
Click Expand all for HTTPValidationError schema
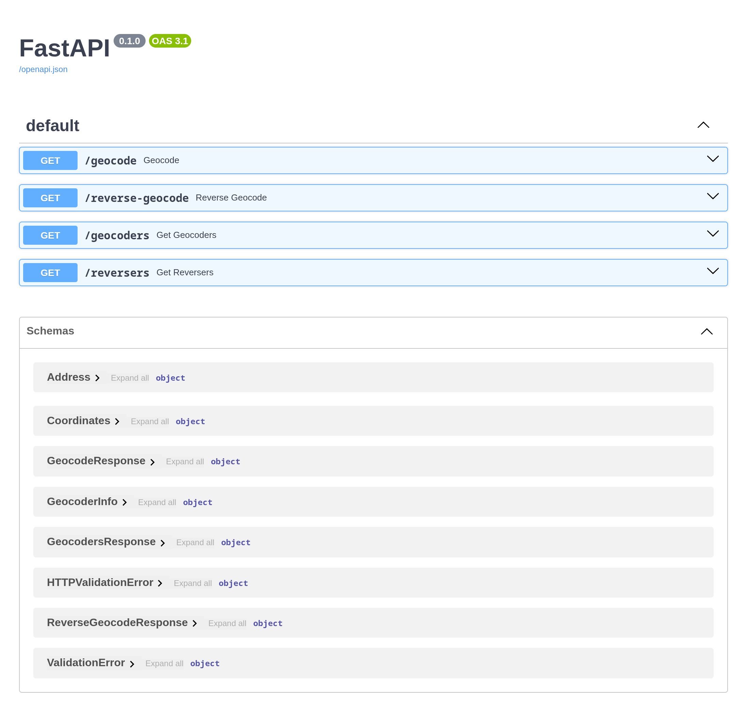(x=193, y=583)
